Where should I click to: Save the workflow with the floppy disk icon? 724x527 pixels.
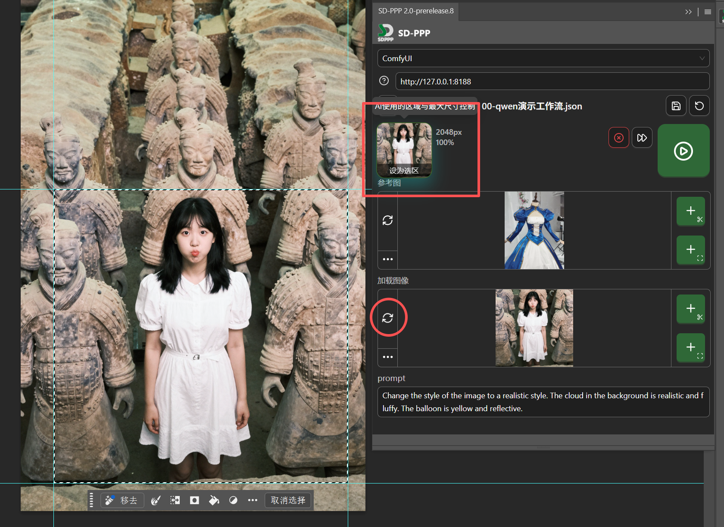click(x=676, y=106)
